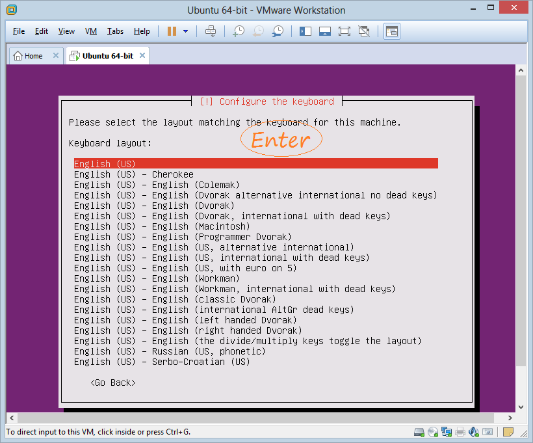The height and width of the screenshot is (443, 533).
Task: Click the CD/DVD drive status icon
Action: [433, 432]
